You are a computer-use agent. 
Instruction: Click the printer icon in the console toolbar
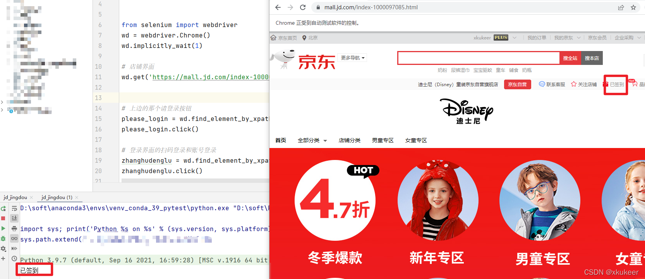14,228
